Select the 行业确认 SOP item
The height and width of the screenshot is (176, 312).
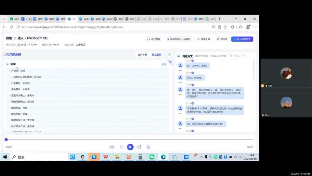pyautogui.click(x=88, y=83)
